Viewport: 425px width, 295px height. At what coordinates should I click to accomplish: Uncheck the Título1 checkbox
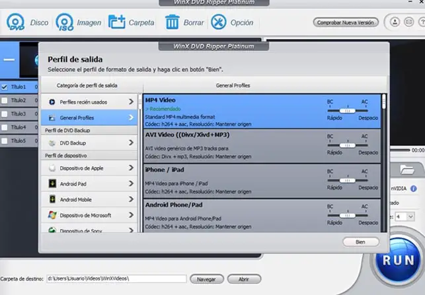(5, 87)
